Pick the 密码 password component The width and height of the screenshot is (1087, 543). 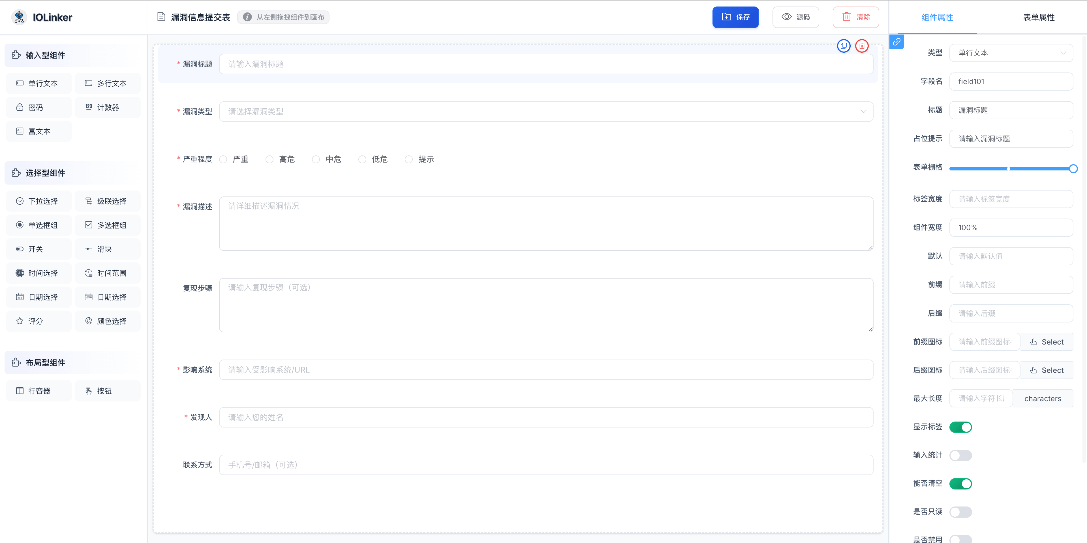coord(39,108)
